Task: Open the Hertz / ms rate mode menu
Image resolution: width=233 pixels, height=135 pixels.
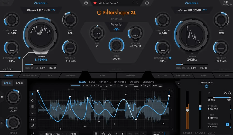Action: click(x=52, y=134)
